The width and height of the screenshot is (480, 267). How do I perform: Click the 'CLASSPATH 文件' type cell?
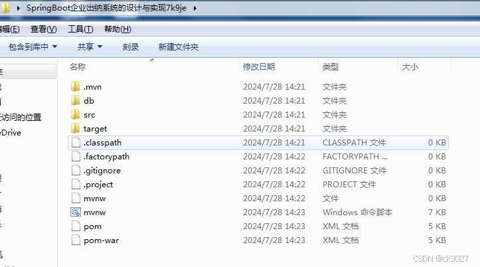pos(354,143)
